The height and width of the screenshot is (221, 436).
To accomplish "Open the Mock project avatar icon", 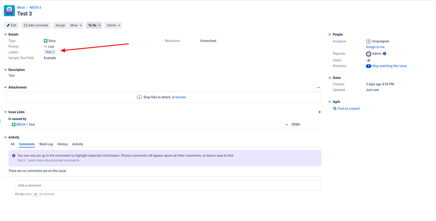I will (10, 10).
